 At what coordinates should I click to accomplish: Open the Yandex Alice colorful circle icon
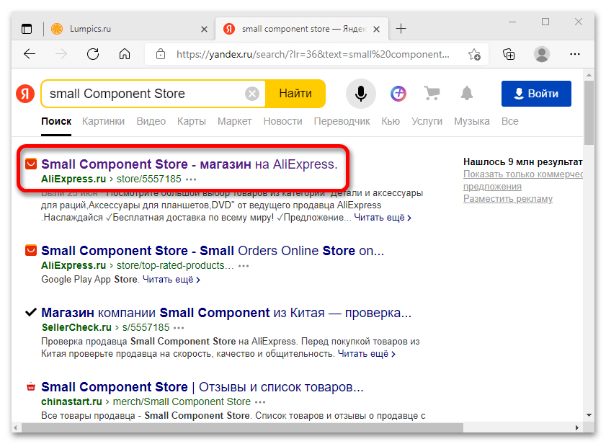tap(398, 94)
